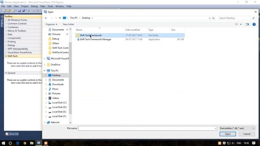Select Debug folder in navigation pane
The height and width of the screenshot is (146, 260).
point(56,39)
